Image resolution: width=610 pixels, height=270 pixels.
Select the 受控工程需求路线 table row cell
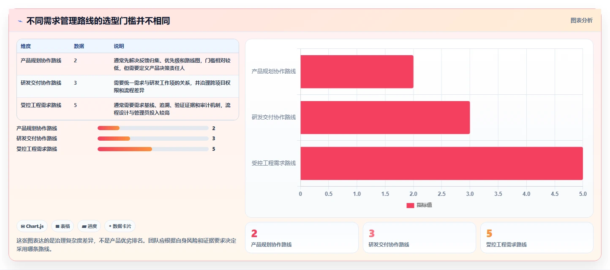41,105
